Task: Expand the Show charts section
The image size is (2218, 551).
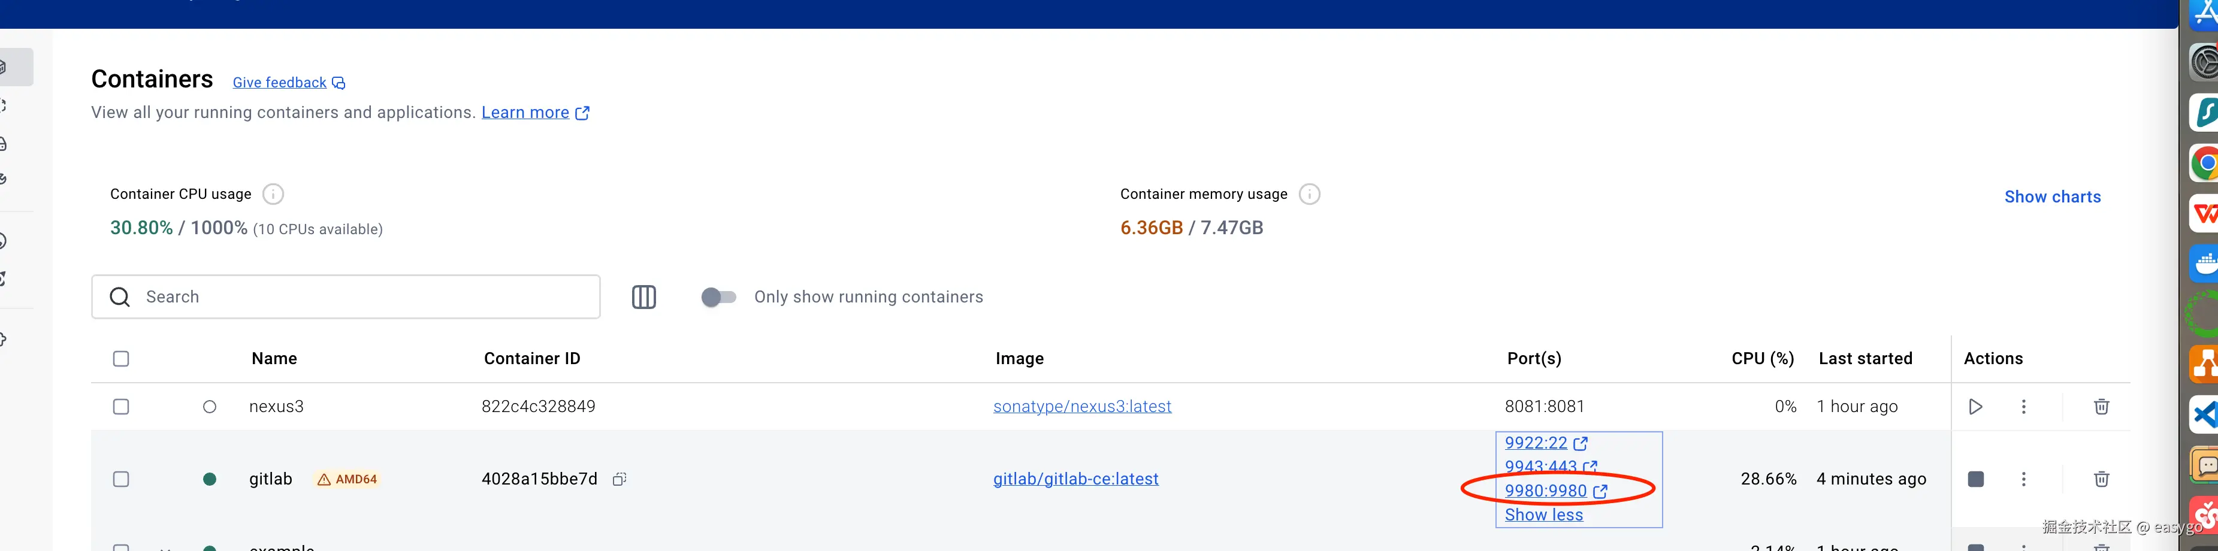Action: tap(2052, 196)
